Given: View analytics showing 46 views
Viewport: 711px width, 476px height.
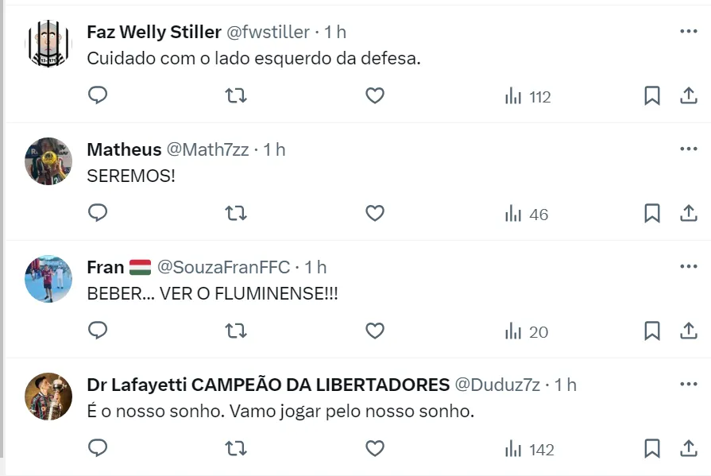Looking at the screenshot, I should click(527, 214).
